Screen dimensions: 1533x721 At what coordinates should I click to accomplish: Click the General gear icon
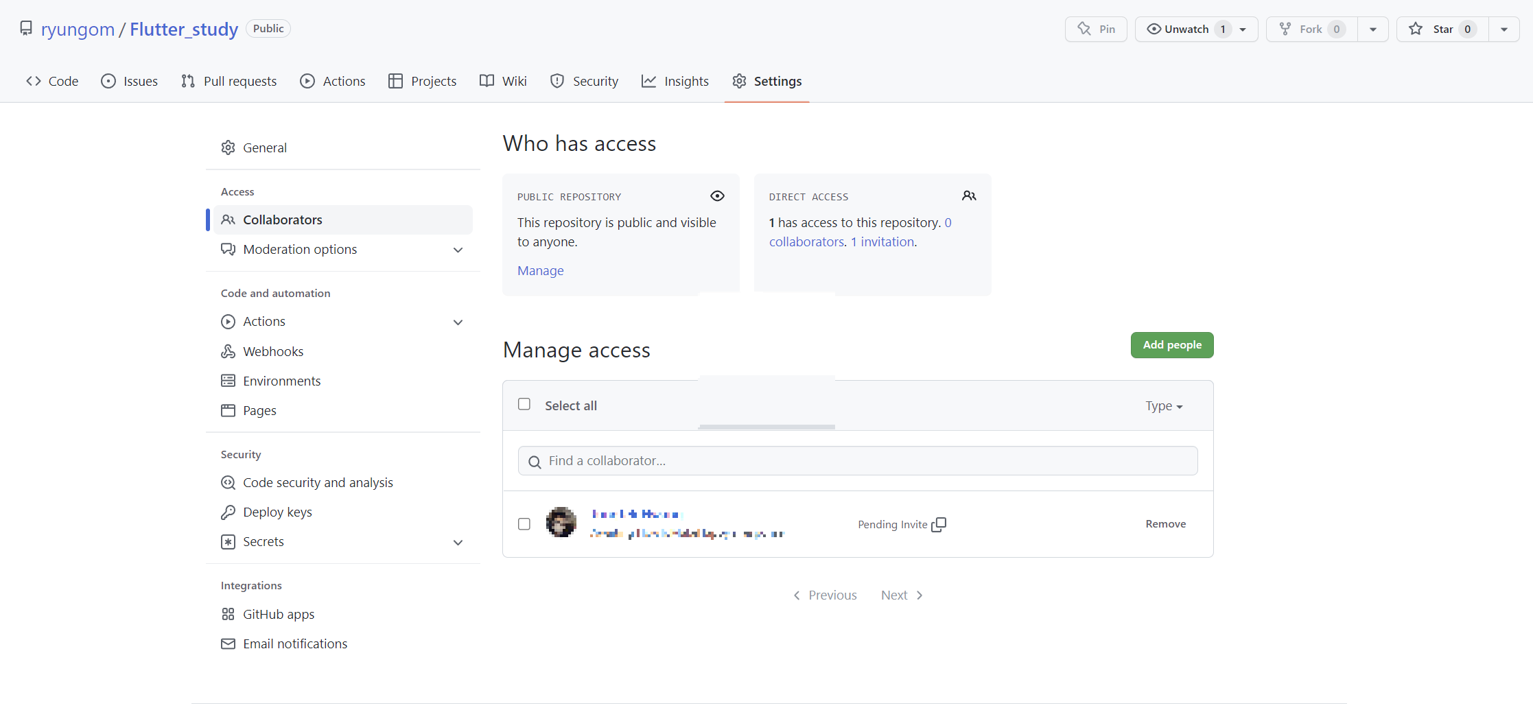click(229, 147)
